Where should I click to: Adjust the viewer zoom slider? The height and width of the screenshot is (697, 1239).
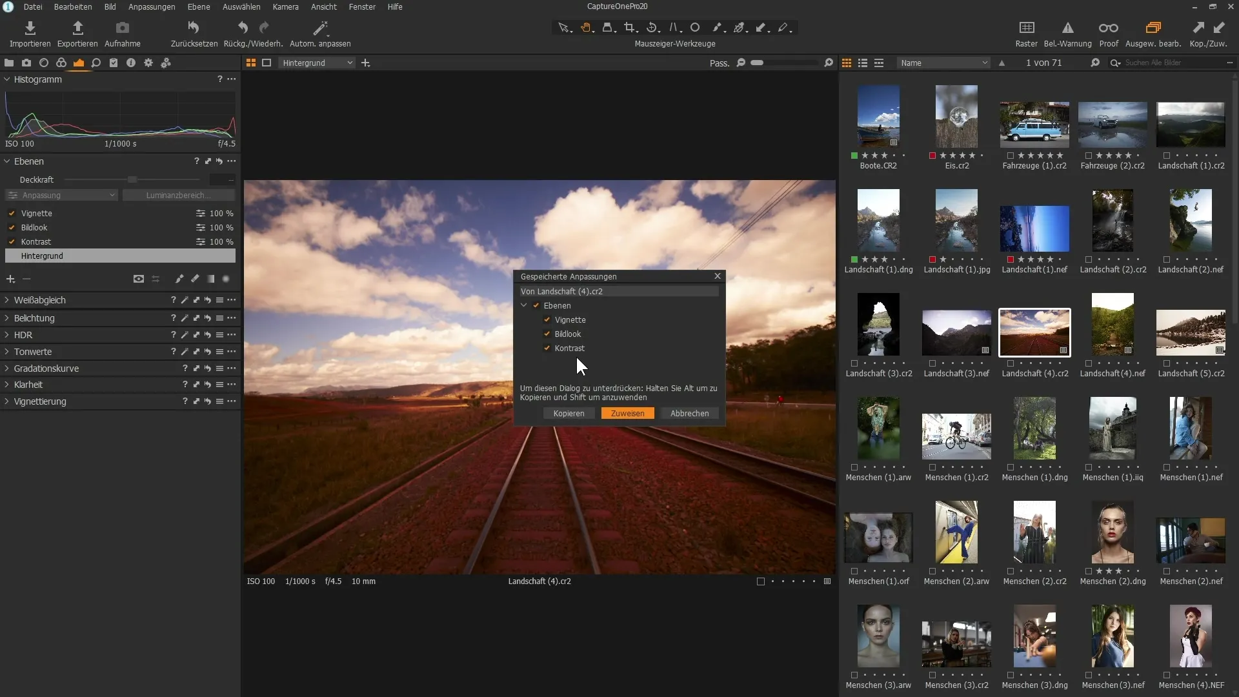[785, 63]
